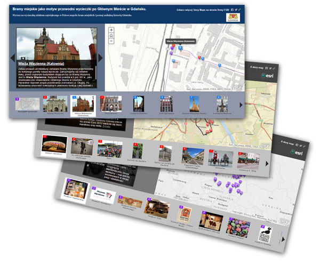Image resolution: width=320 pixels, height=265 pixels.
Task: Open thumbnail 6 red townhouse photo
Action: click(x=166, y=104)
